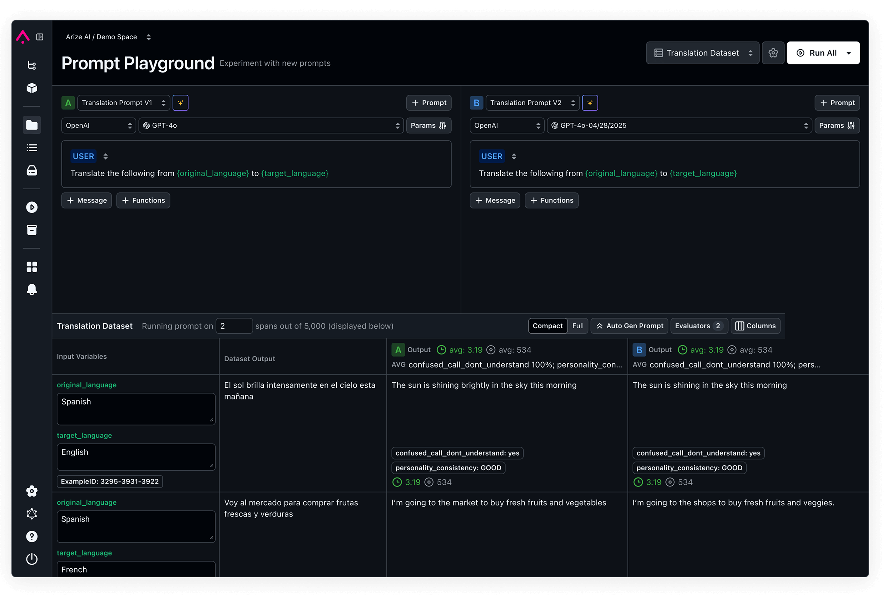Open the Run All dropdown arrow
This screenshot has width=892, height=603.
[x=849, y=53]
